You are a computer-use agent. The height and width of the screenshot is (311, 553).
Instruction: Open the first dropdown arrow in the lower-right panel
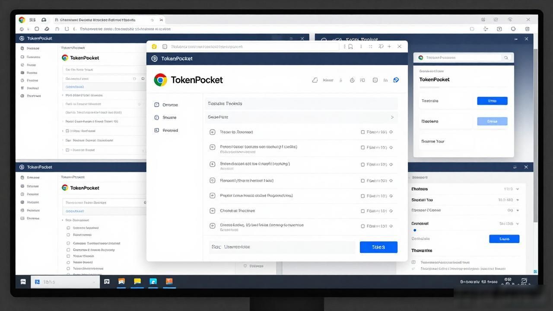tap(518, 189)
